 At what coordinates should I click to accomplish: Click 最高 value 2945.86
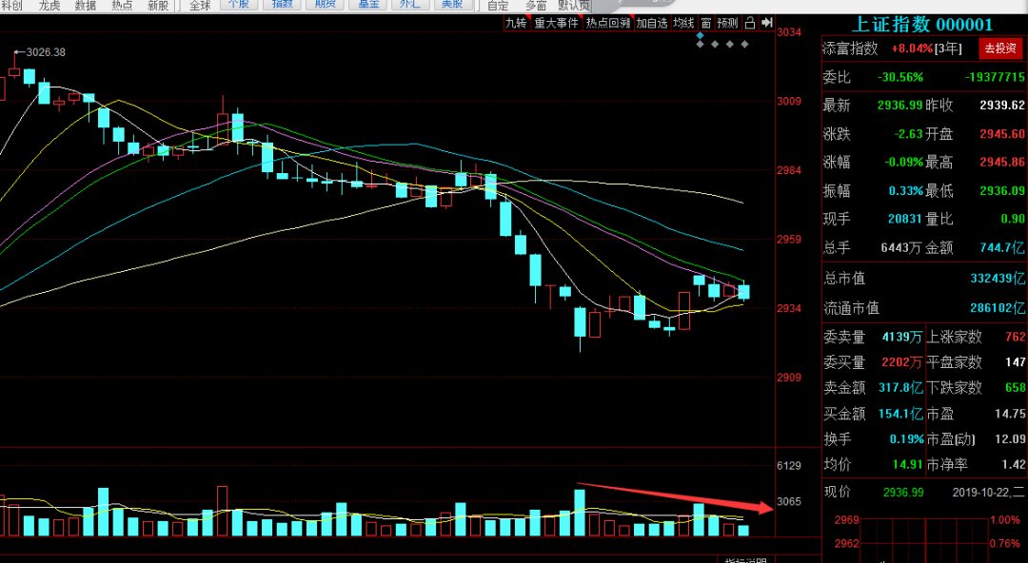coord(1002,162)
